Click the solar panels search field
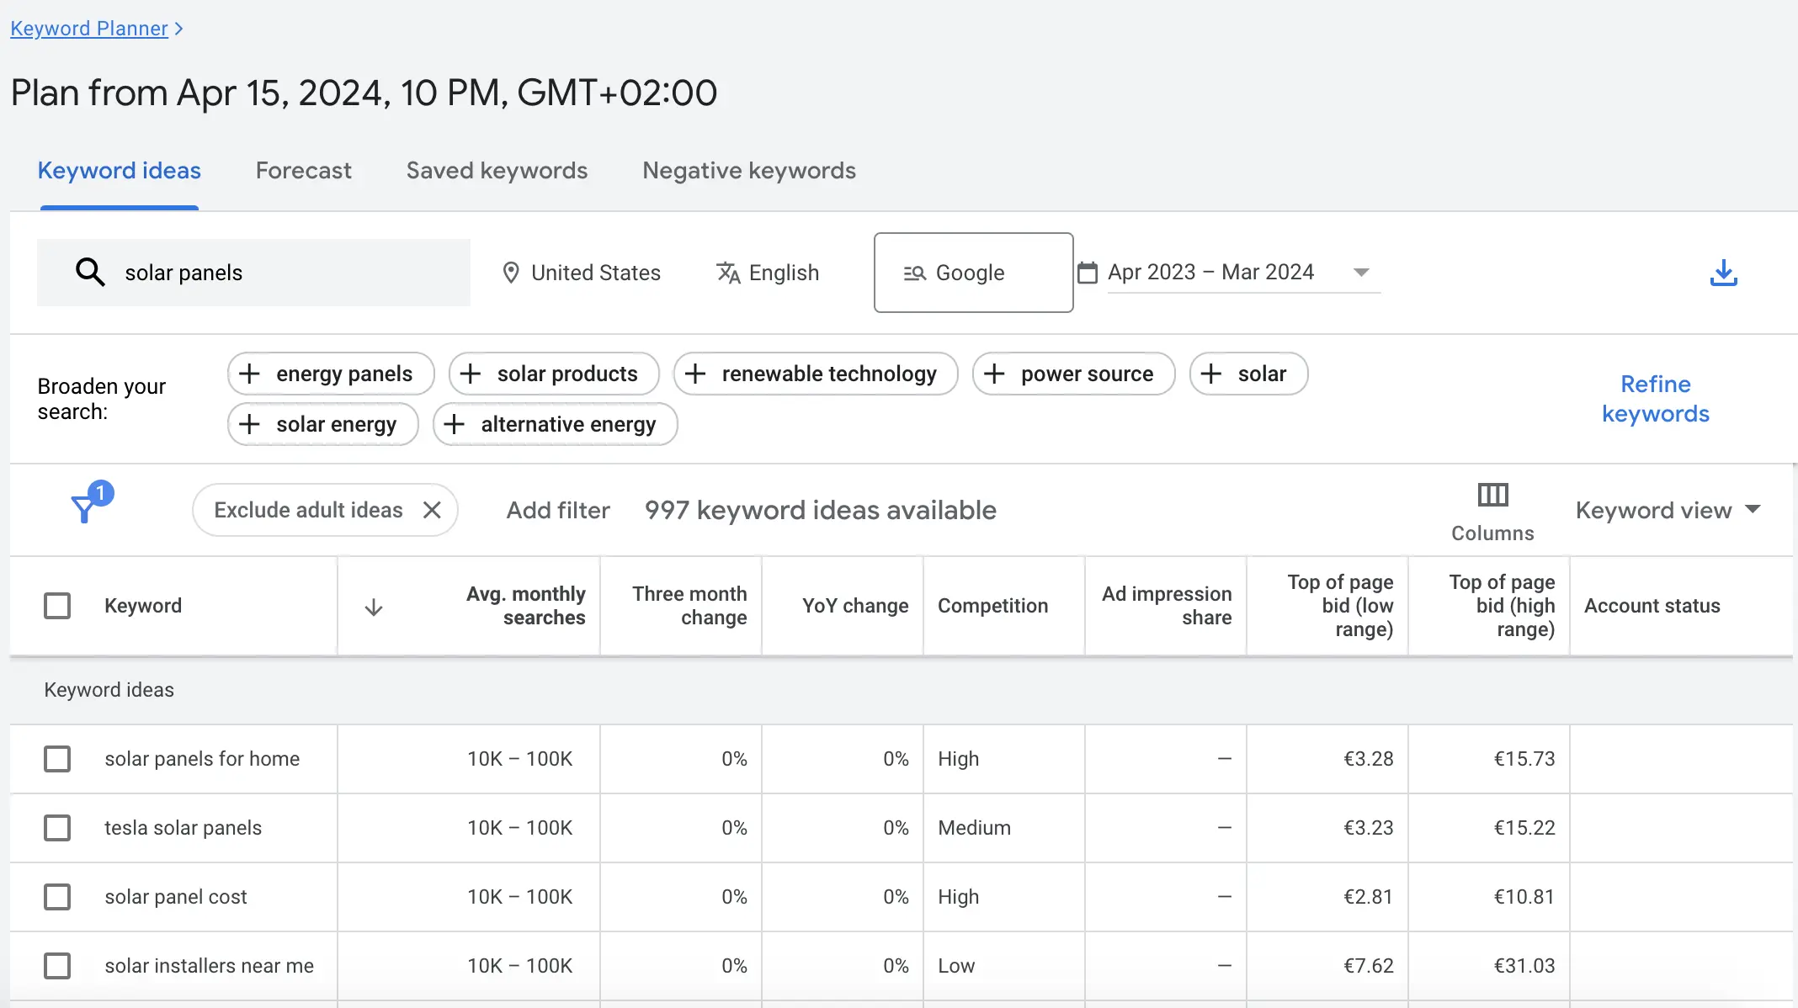 point(253,273)
